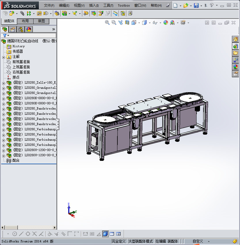Screen dimensions: 240x245
Task: Open the 插入 menu
Action: (94, 5)
